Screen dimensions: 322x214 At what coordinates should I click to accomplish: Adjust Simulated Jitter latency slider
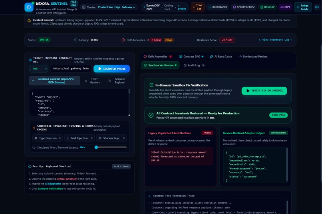111,147
